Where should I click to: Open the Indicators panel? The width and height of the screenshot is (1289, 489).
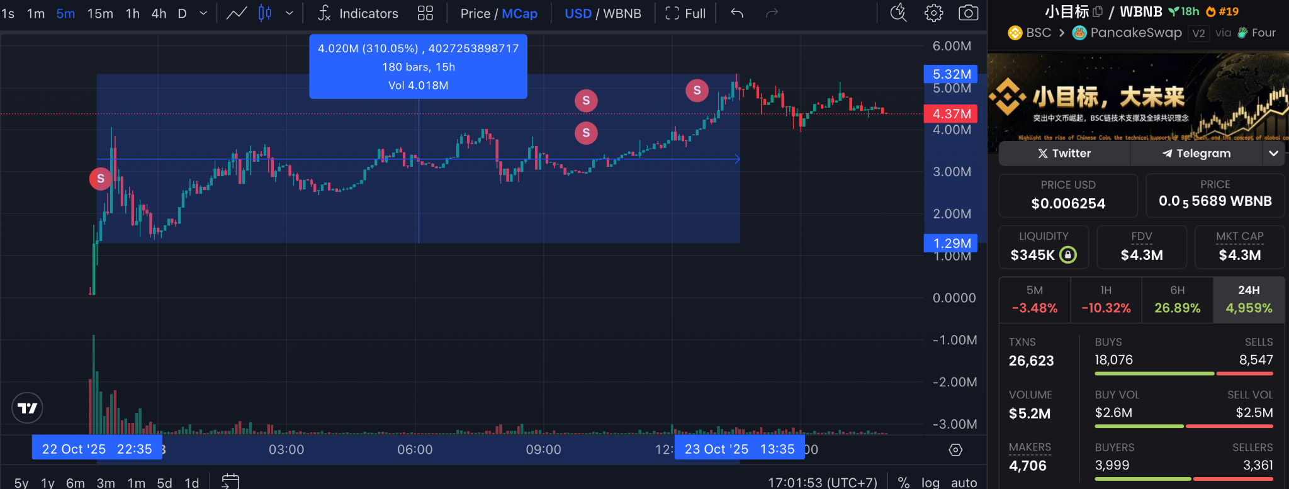[358, 13]
